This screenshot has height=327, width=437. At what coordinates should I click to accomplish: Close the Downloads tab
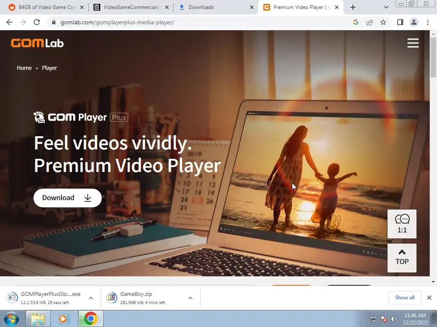point(252,7)
